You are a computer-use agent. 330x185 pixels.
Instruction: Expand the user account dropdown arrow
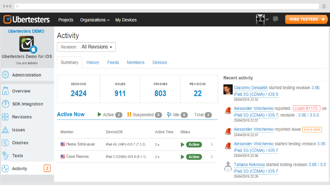click(267, 20)
